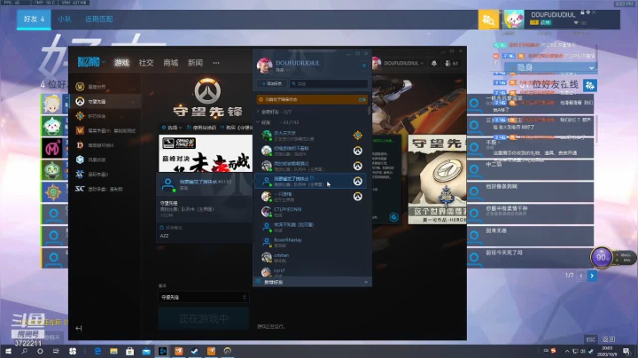
Task: Open status dropdown under DOUFUDIUDIUL name
Action: pos(282,70)
